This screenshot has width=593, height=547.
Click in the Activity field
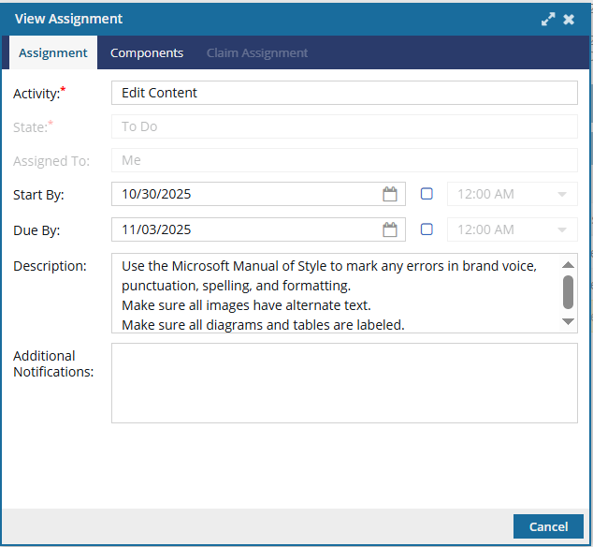[343, 93]
